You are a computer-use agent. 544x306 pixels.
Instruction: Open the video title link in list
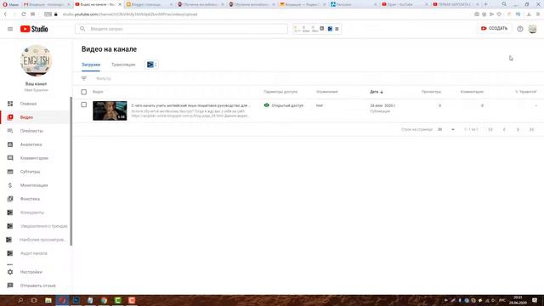[x=190, y=105]
